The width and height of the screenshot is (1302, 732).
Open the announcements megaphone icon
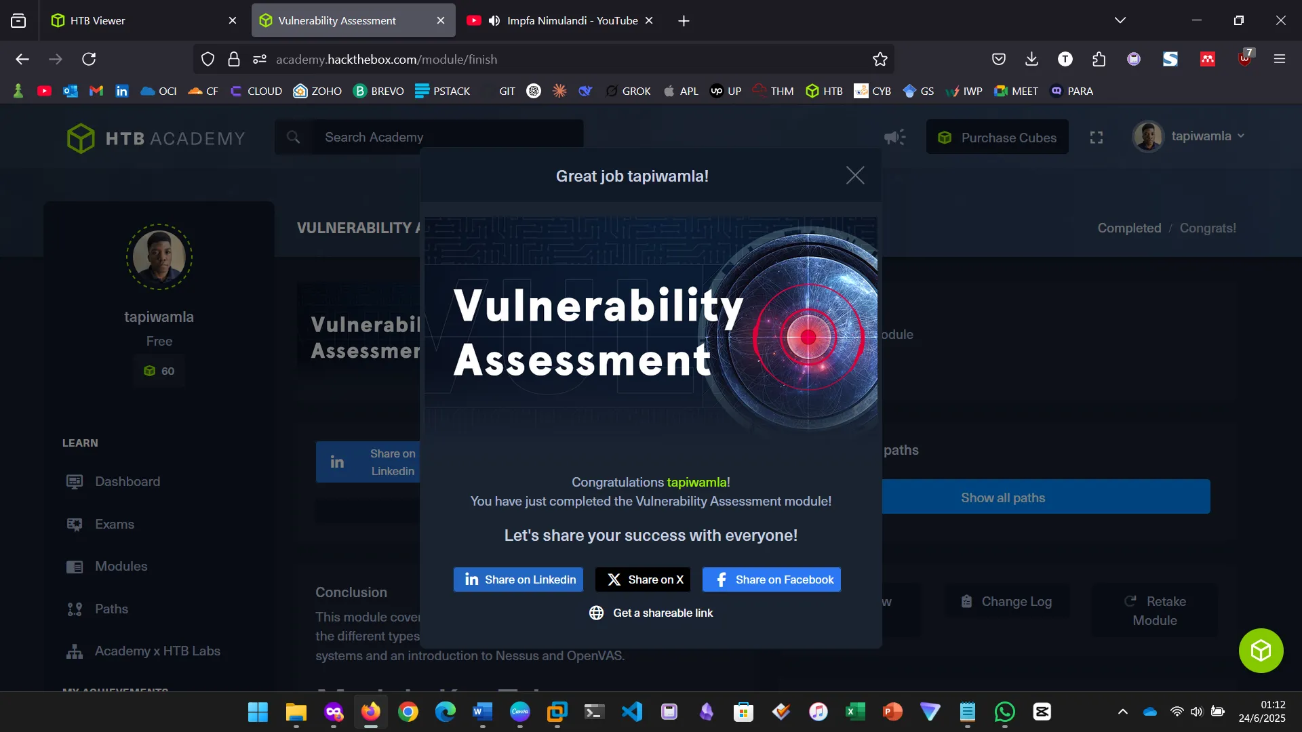(894, 138)
